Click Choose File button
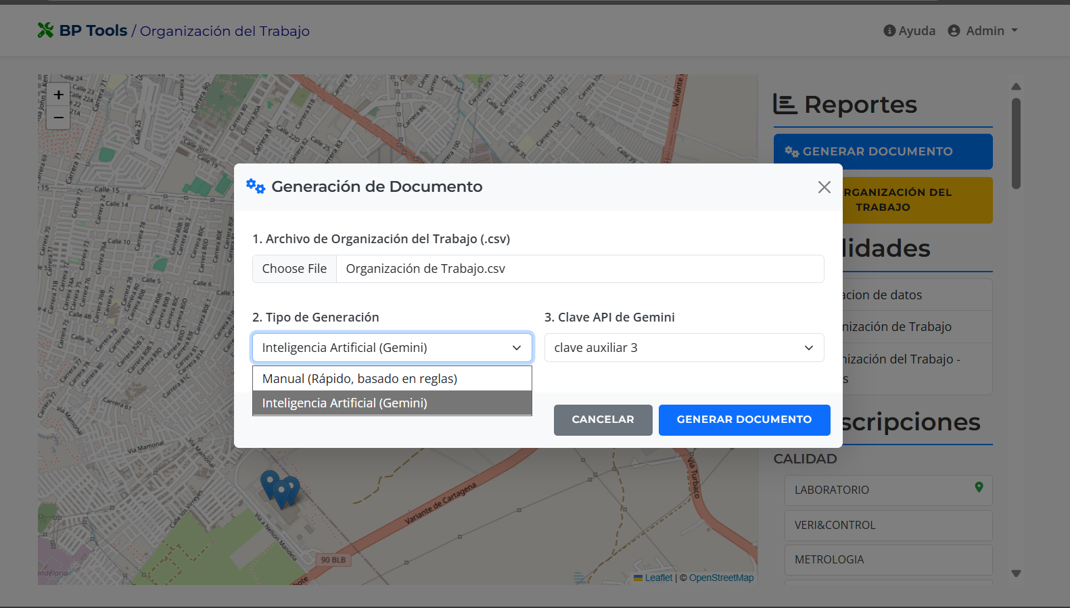The width and height of the screenshot is (1070, 608). pos(294,269)
